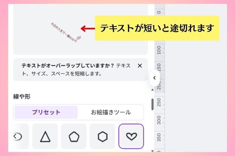This screenshot has width=235, height=156.
Task: Click the overlap hint text in the banner
Action: [x=76, y=69]
